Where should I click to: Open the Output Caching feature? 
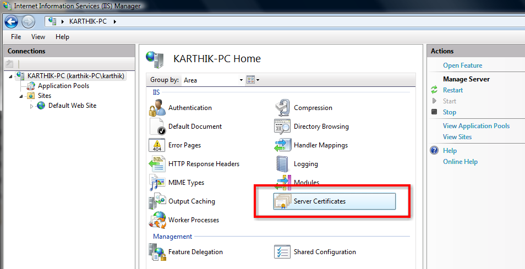pyautogui.click(x=182, y=201)
